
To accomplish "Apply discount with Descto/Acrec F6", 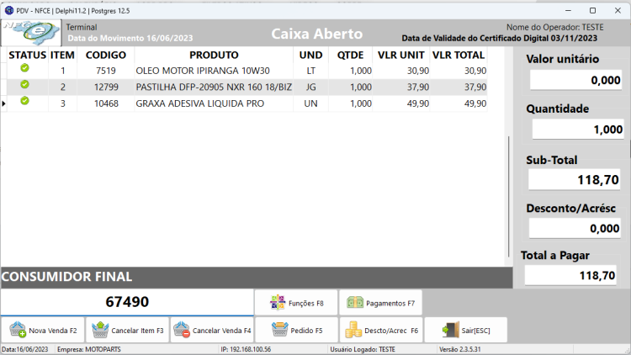I will click(x=381, y=330).
